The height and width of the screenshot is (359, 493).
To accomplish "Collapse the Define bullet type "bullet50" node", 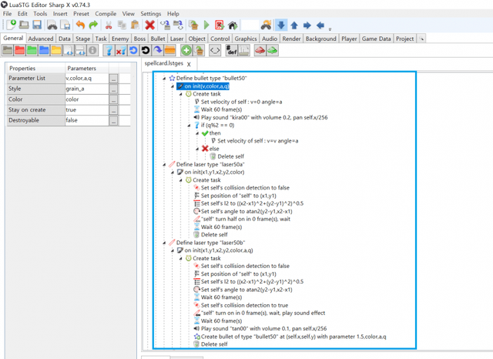I will pos(165,79).
